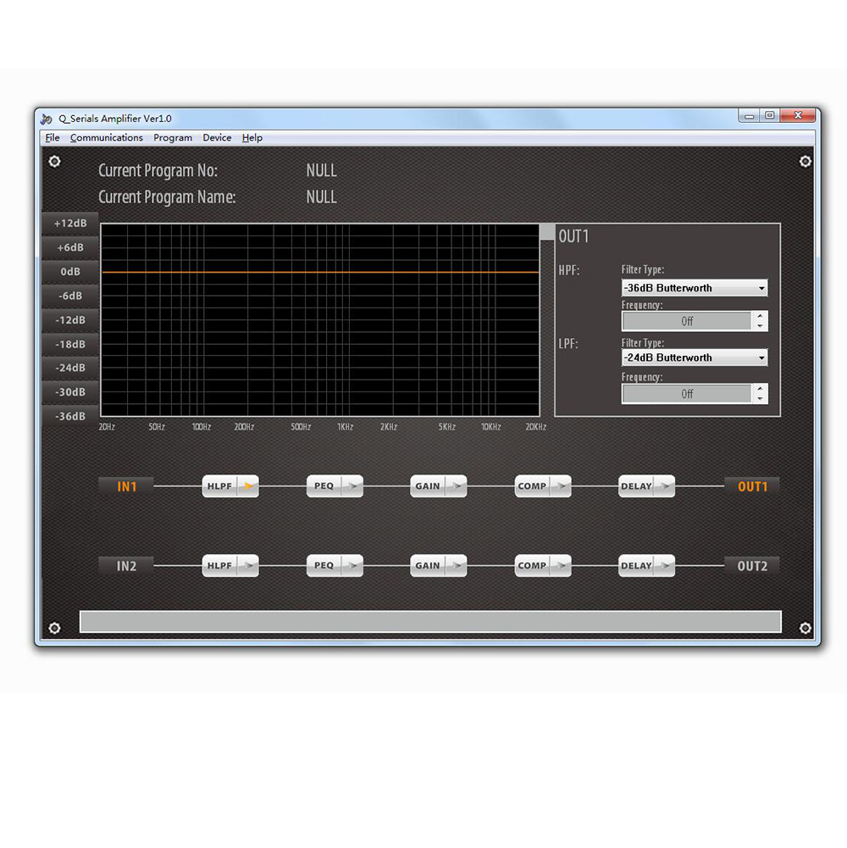Click the arrow icon on IN1 PEQ block
This screenshot has height=848, width=847.
click(352, 486)
